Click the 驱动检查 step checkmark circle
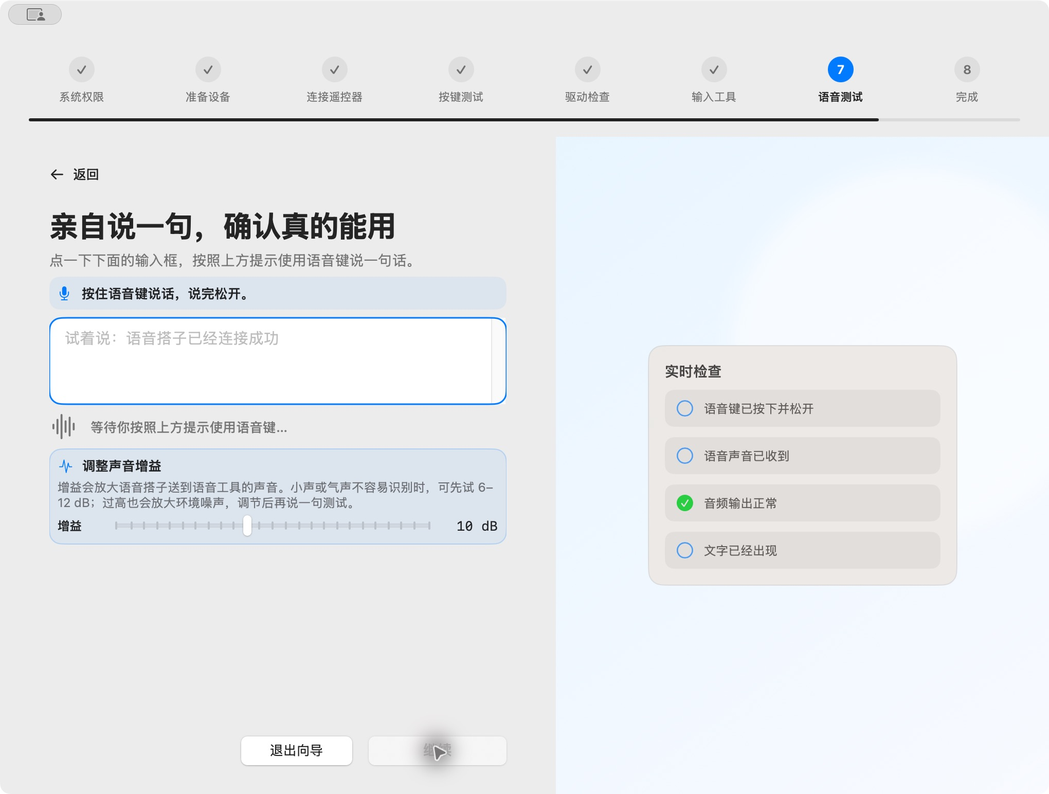 click(588, 69)
